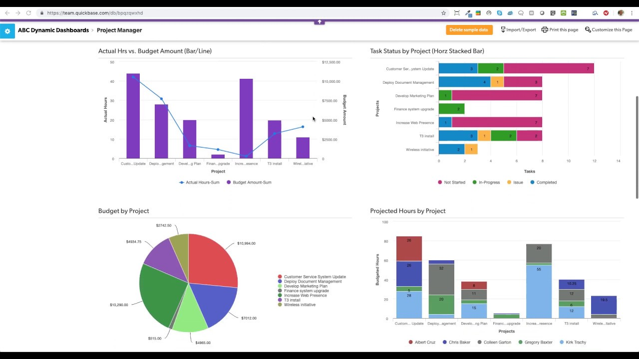This screenshot has width=639, height=359.
Task: Open the browser profile avatar
Action: (621, 13)
